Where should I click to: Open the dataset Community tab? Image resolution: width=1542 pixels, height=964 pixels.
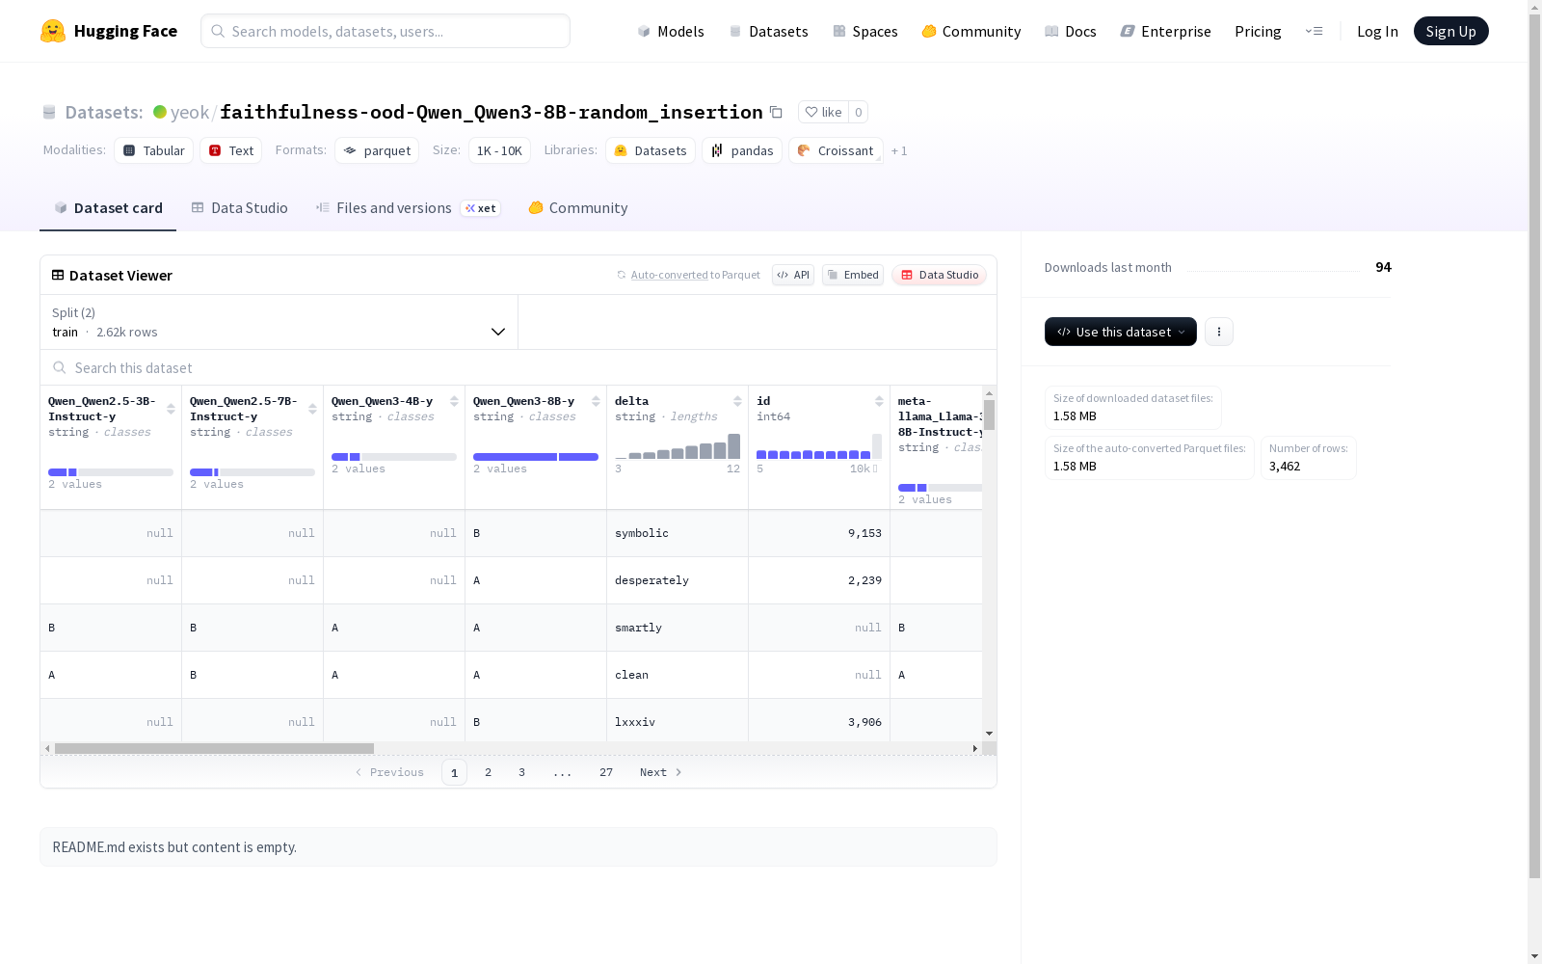(x=578, y=207)
